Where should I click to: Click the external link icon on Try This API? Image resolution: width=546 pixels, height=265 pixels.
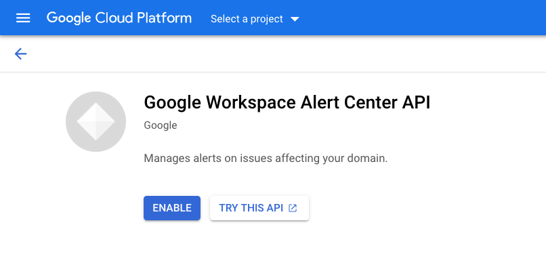293,208
